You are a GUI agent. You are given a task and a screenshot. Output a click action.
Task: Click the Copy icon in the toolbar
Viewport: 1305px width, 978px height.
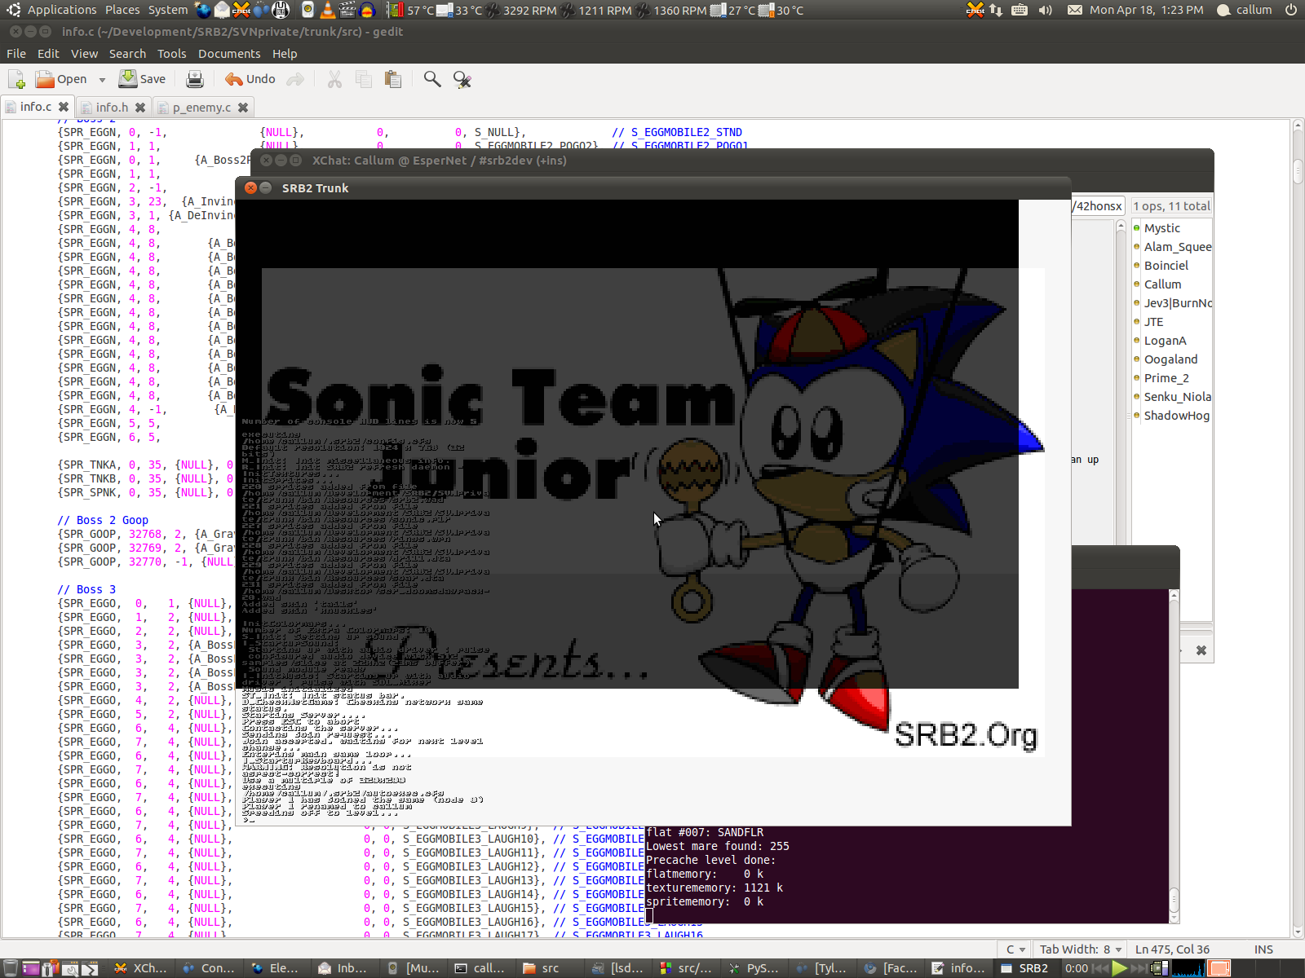point(364,79)
